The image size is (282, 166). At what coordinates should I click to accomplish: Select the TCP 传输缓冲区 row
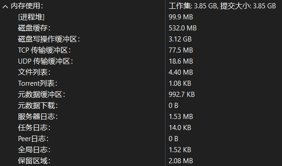141,50
